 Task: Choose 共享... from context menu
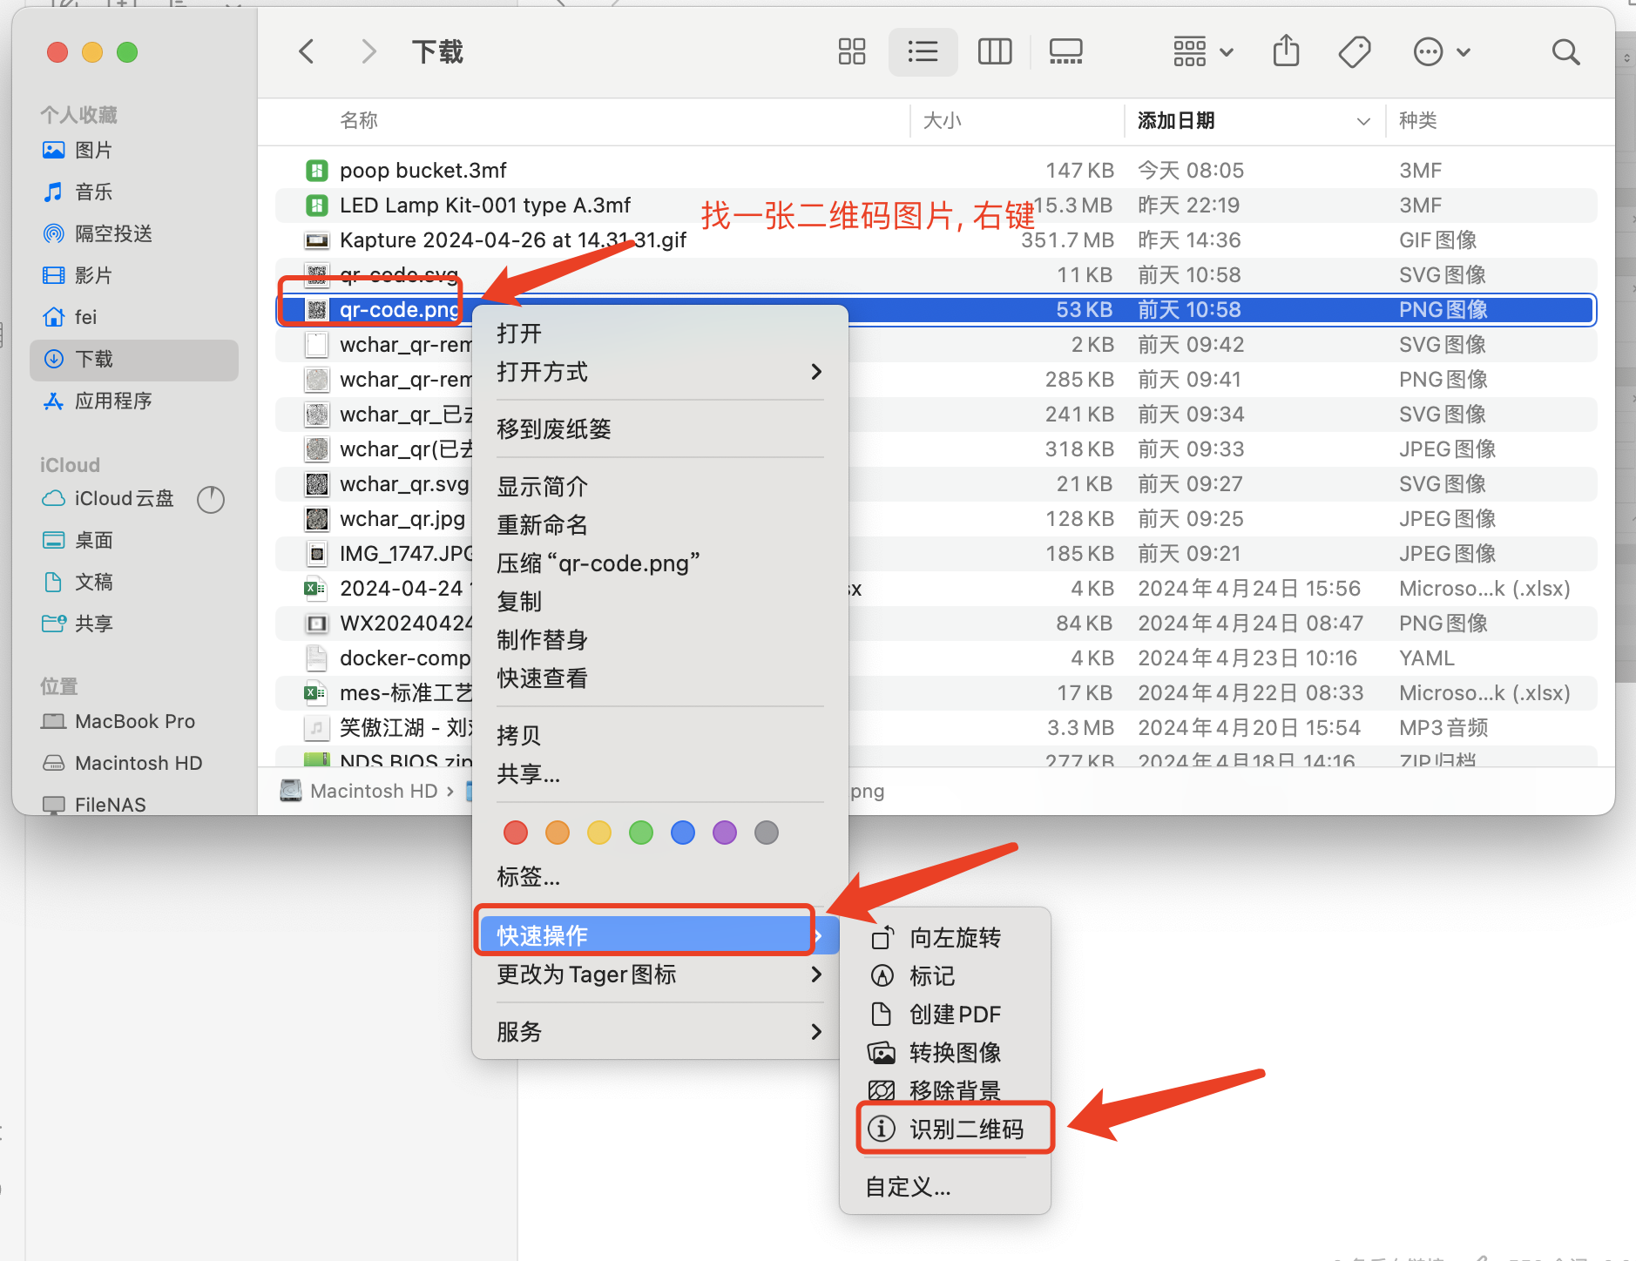(x=659, y=773)
